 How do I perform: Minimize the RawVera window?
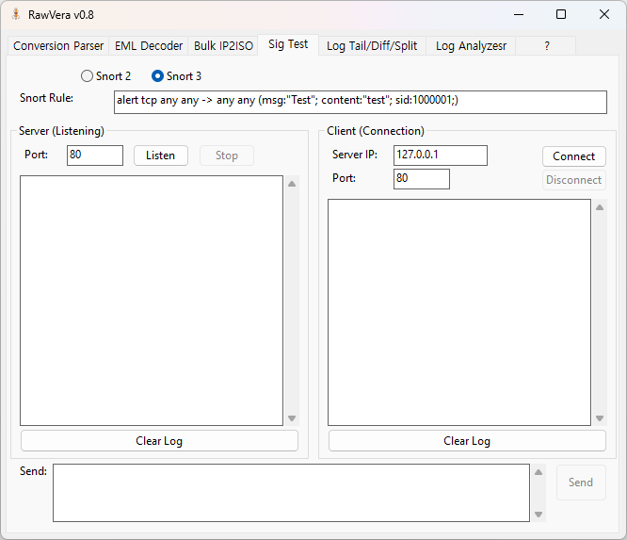click(519, 14)
